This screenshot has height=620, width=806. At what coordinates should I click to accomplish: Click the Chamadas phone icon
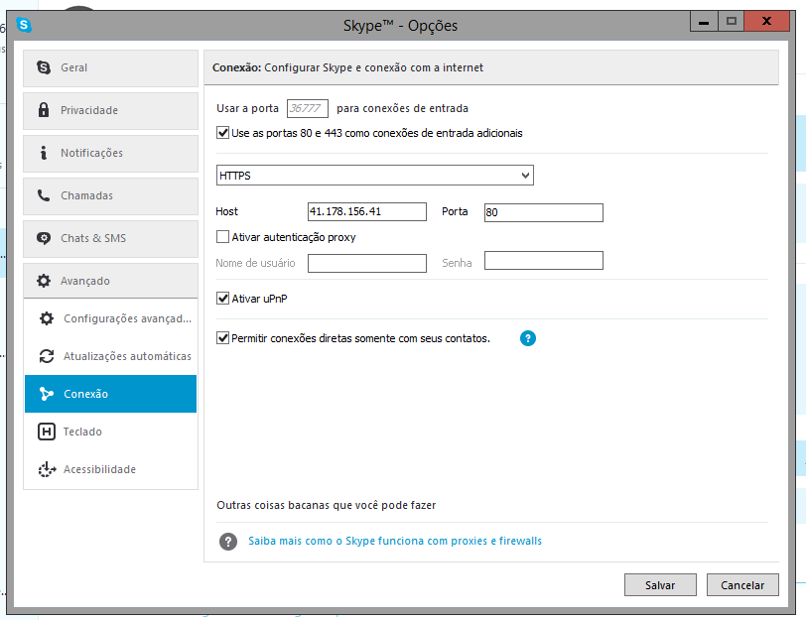[x=44, y=195]
